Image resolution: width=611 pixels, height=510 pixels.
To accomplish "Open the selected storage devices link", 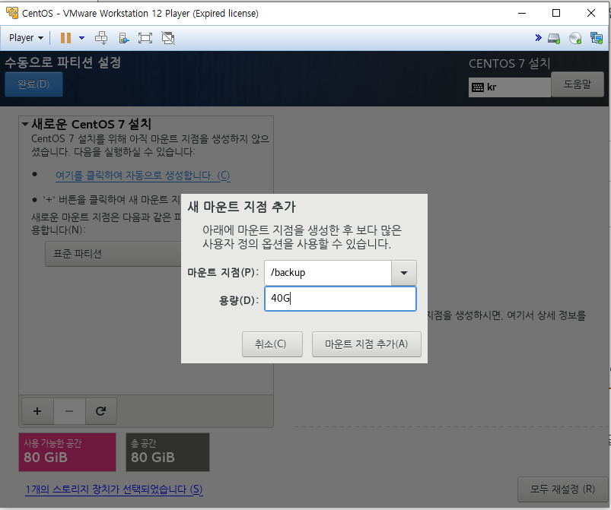I will (114, 489).
